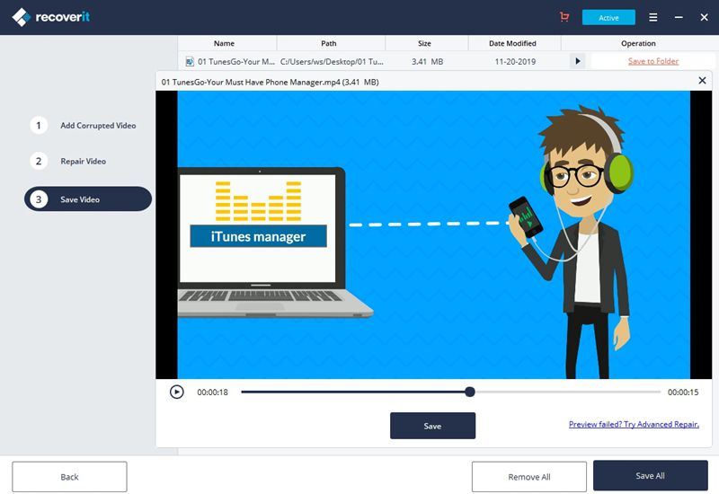The image size is (719, 494).
Task: Click the preview arrow in file row
Action: coord(577,61)
